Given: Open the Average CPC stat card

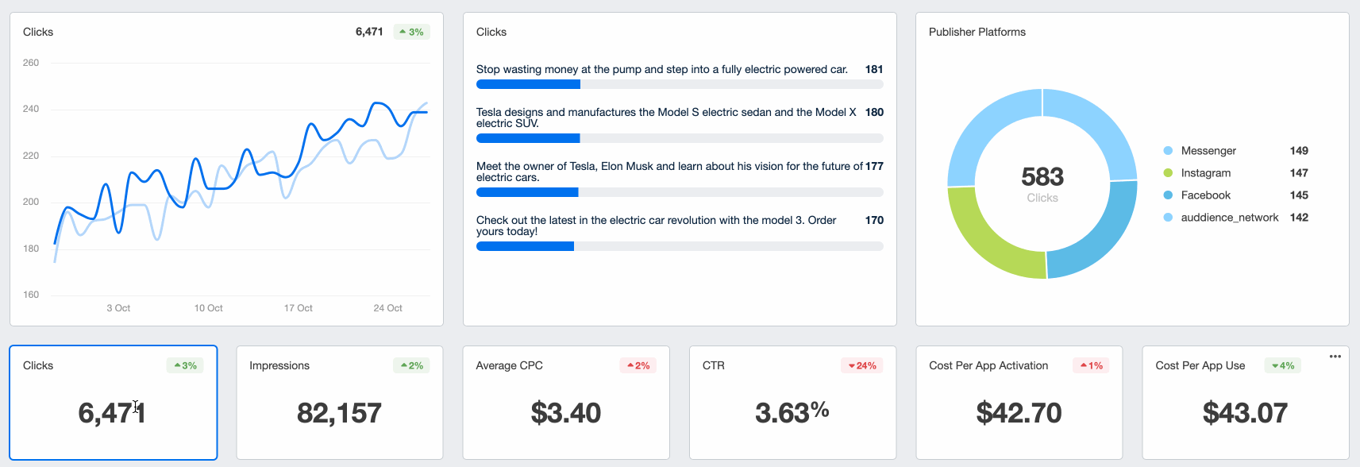Looking at the screenshot, I should tap(565, 403).
